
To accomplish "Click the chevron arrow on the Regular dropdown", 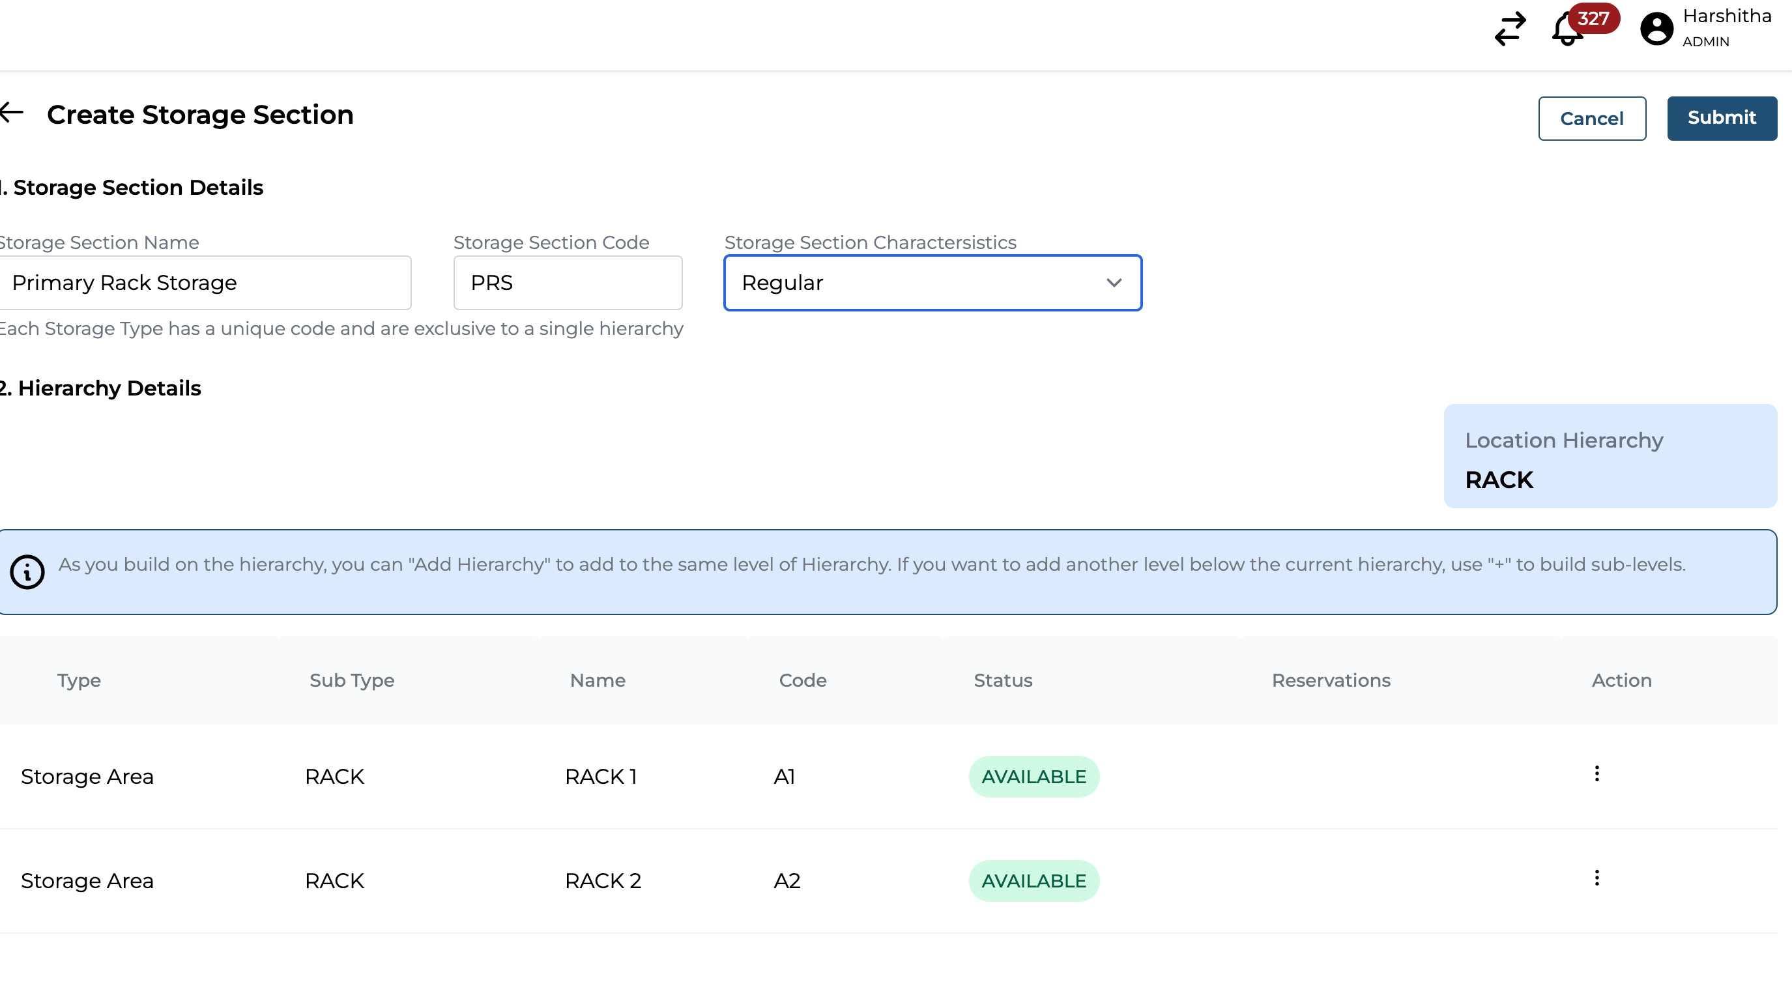I will tap(1114, 283).
